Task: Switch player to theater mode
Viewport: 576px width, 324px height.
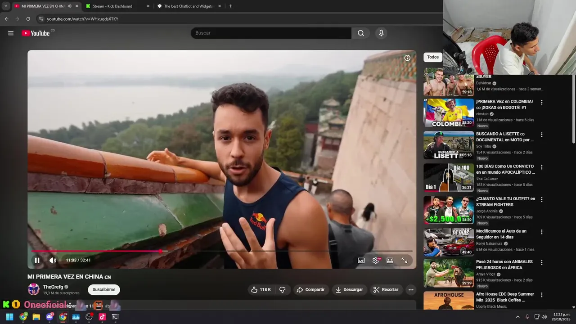Action: [390, 260]
